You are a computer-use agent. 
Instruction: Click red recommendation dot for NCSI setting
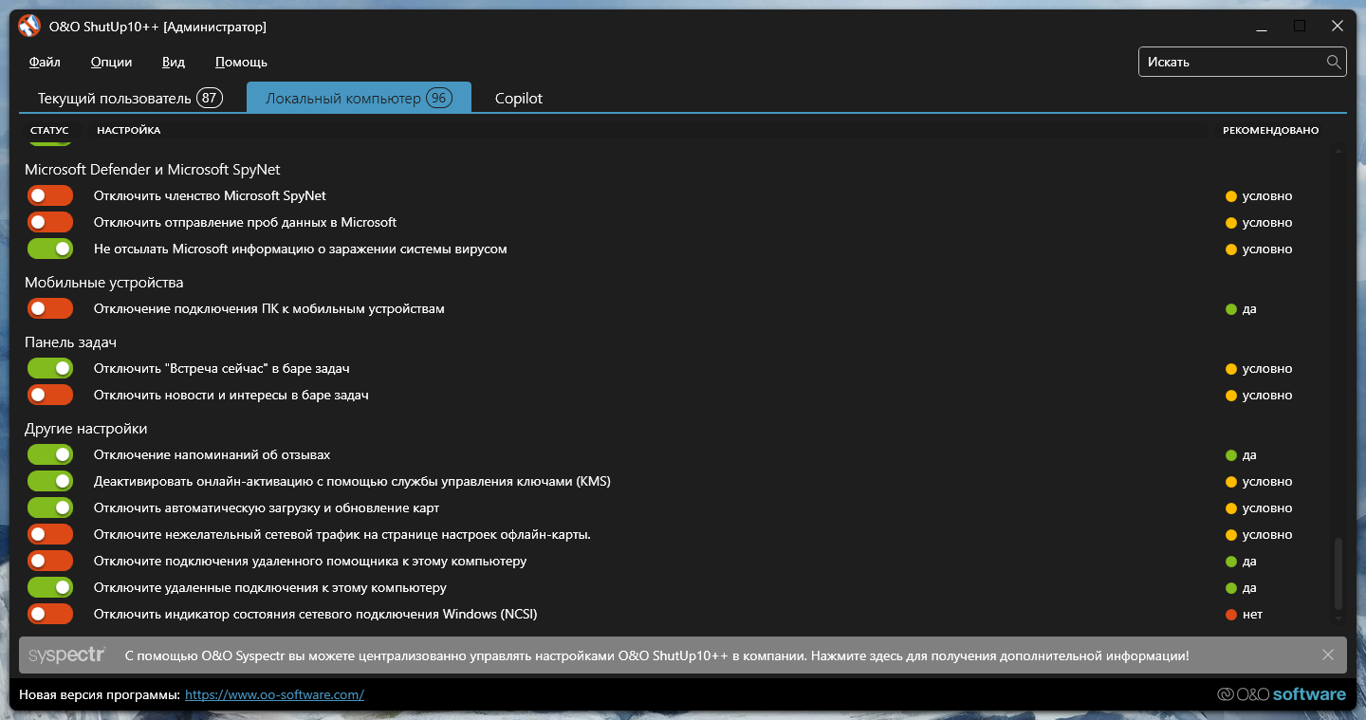1231,615
